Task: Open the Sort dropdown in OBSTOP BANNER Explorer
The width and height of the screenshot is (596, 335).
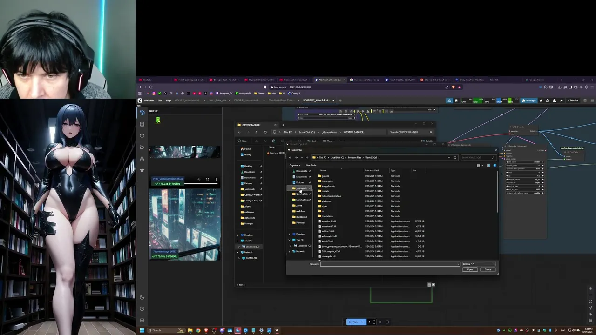Action: (x=313, y=141)
